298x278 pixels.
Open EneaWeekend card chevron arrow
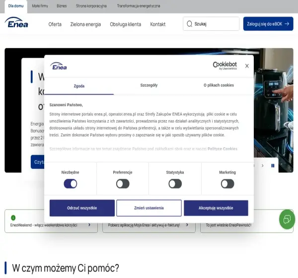tap(89, 225)
